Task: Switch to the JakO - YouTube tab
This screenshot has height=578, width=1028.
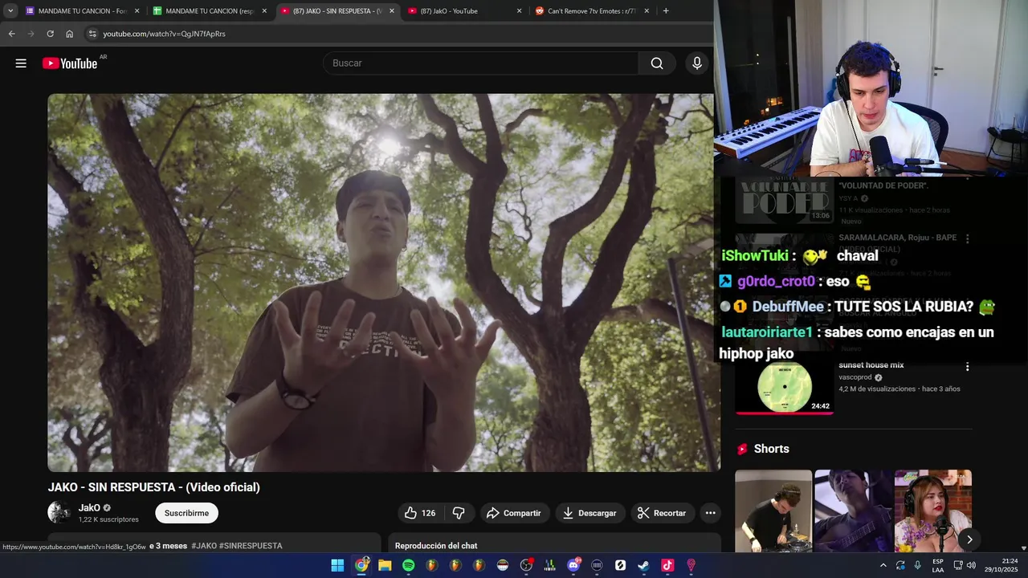Action: point(464,11)
